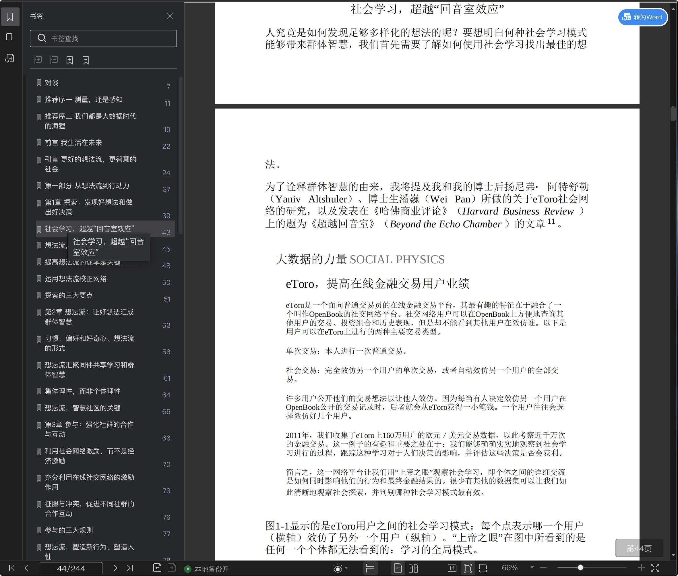Image resolution: width=678 pixels, height=576 pixels.
Task: Enter full screen mode
Action: pyautogui.click(x=655, y=568)
